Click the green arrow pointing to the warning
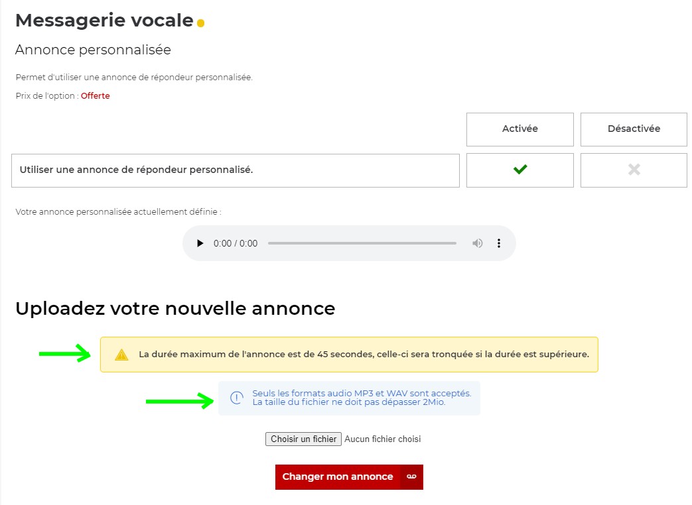Screen dimensions: 692x505 click(x=64, y=354)
